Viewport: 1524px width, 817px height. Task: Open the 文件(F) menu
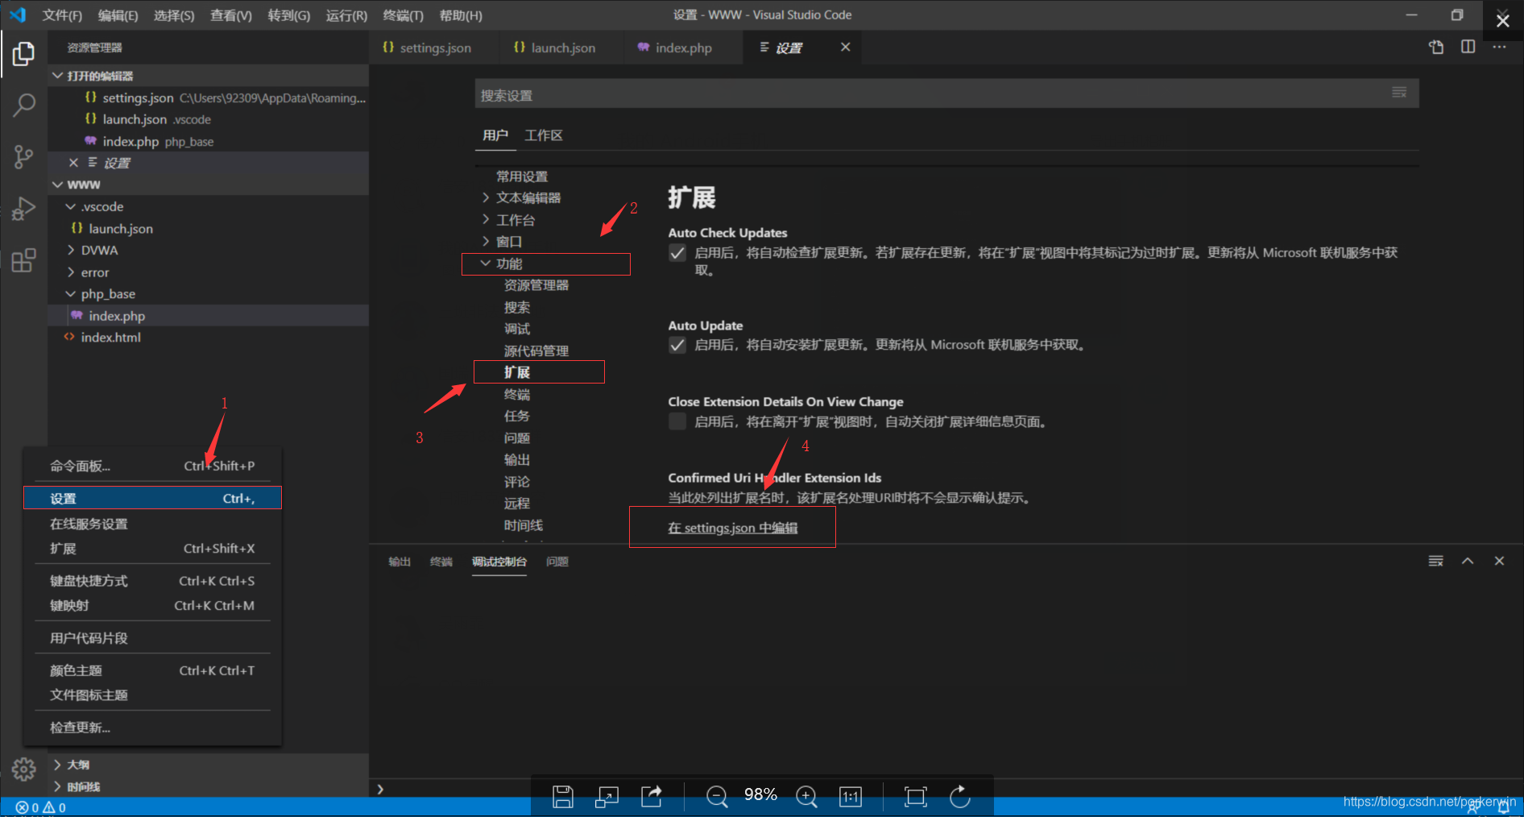click(x=62, y=15)
